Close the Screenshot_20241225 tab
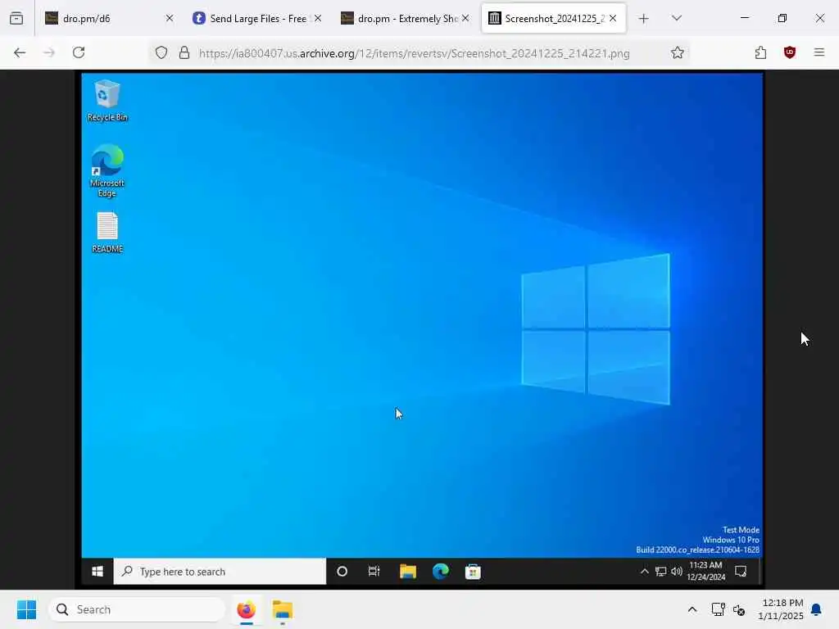Image resolution: width=839 pixels, height=629 pixels. click(x=613, y=18)
